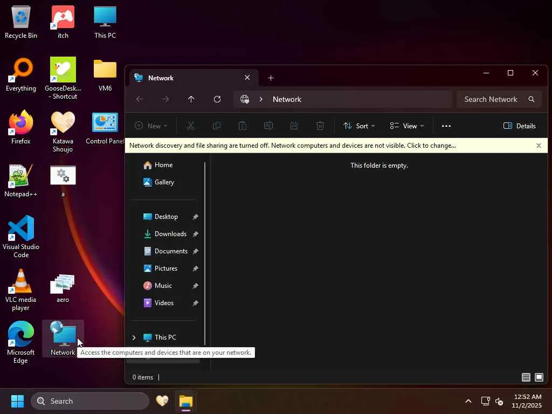
Task: Select the itch desktop shortcut
Action: (x=63, y=22)
